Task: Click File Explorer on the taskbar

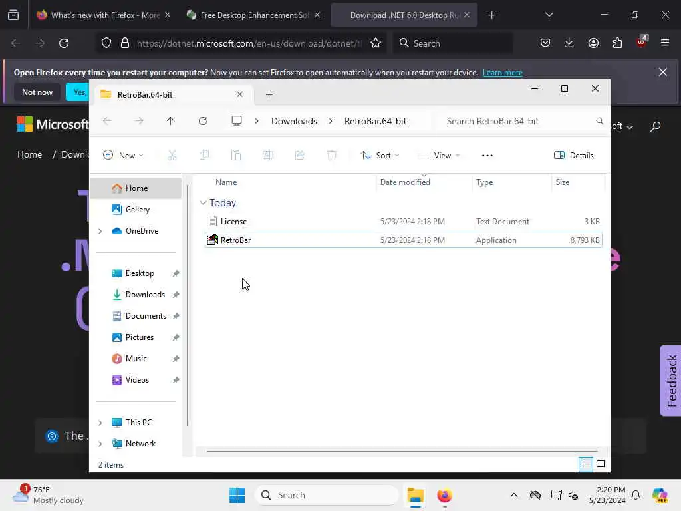Action: [x=415, y=495]
